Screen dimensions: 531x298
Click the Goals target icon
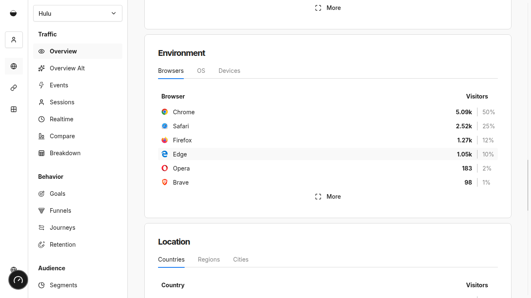click(x=41, y=194)
